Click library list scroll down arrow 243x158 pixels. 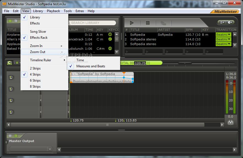pyautogui.click(x=117, y=52)
